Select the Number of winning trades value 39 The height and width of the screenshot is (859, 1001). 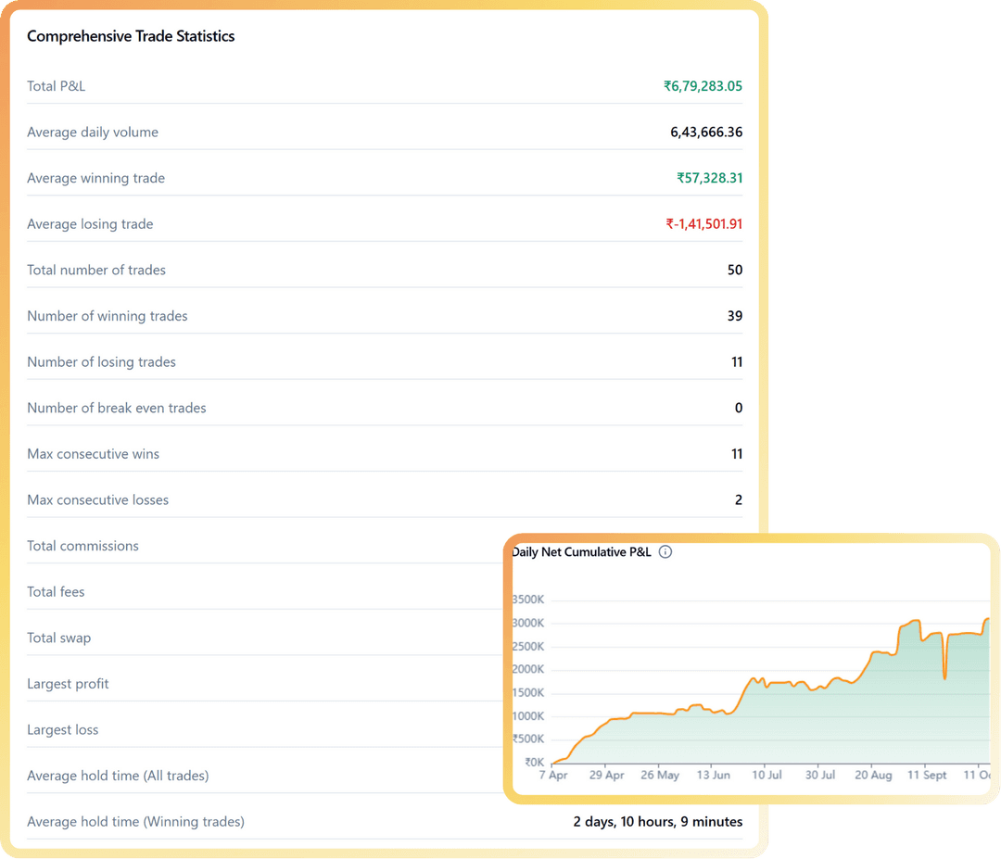coord(735,316)
